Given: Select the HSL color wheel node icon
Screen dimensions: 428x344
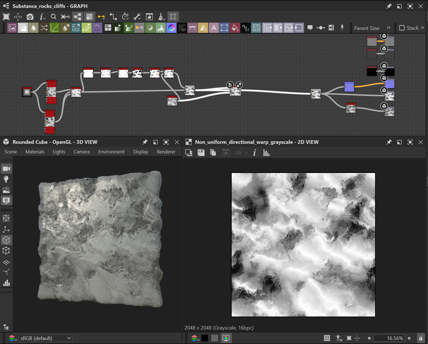Looking at the screenshot, I should point(171,28).
